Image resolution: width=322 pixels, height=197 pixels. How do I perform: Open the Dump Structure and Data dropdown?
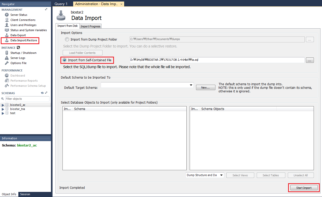(204, 175)
